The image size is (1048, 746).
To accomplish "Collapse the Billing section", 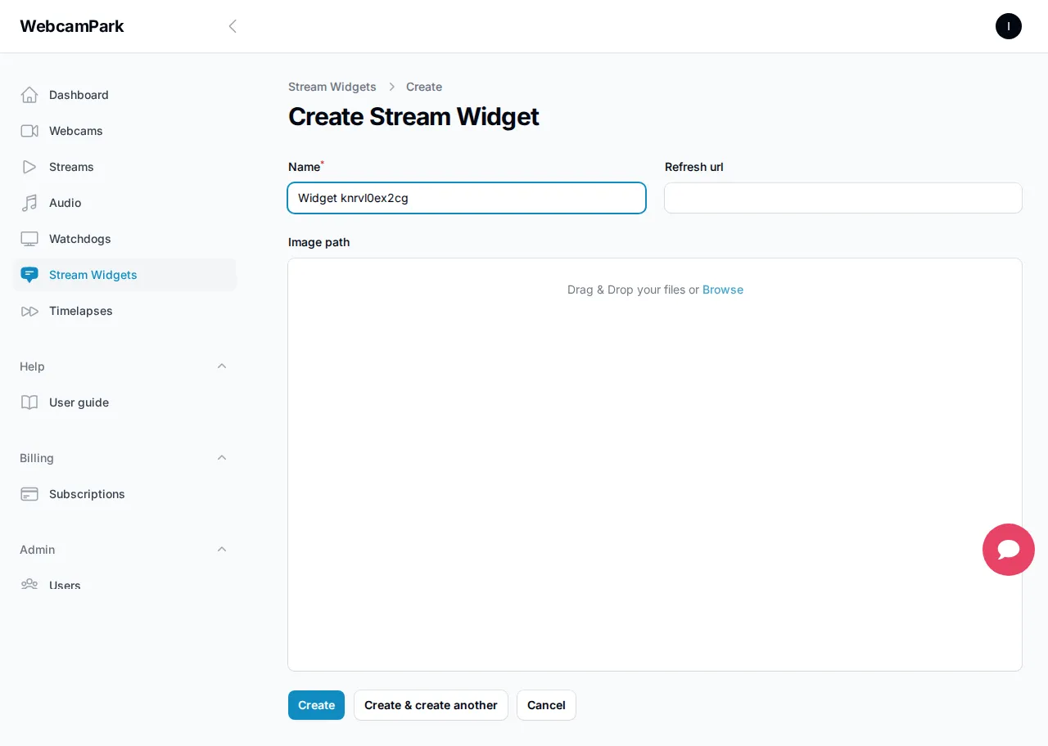I will coord(222,458).
